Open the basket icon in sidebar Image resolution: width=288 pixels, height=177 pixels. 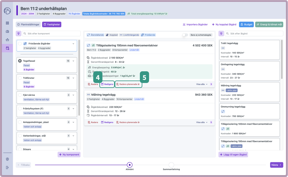coord(7,40)
